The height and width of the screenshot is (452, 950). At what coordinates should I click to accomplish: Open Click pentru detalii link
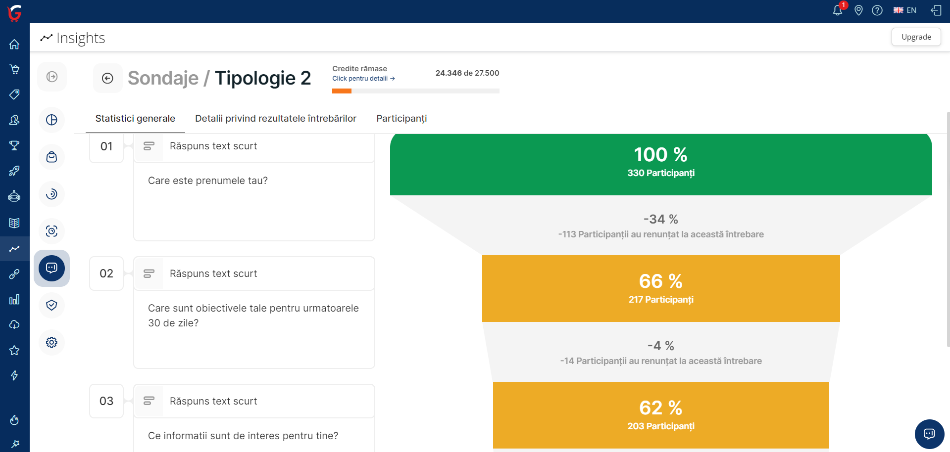[363, 79]
